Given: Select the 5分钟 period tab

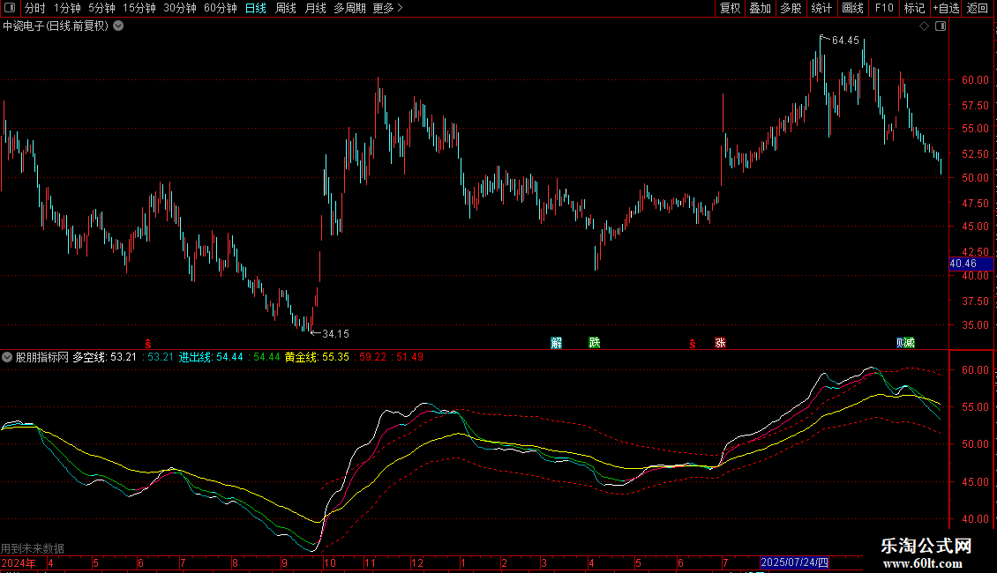Looking at the screenshot, I should tap(101, 8).
